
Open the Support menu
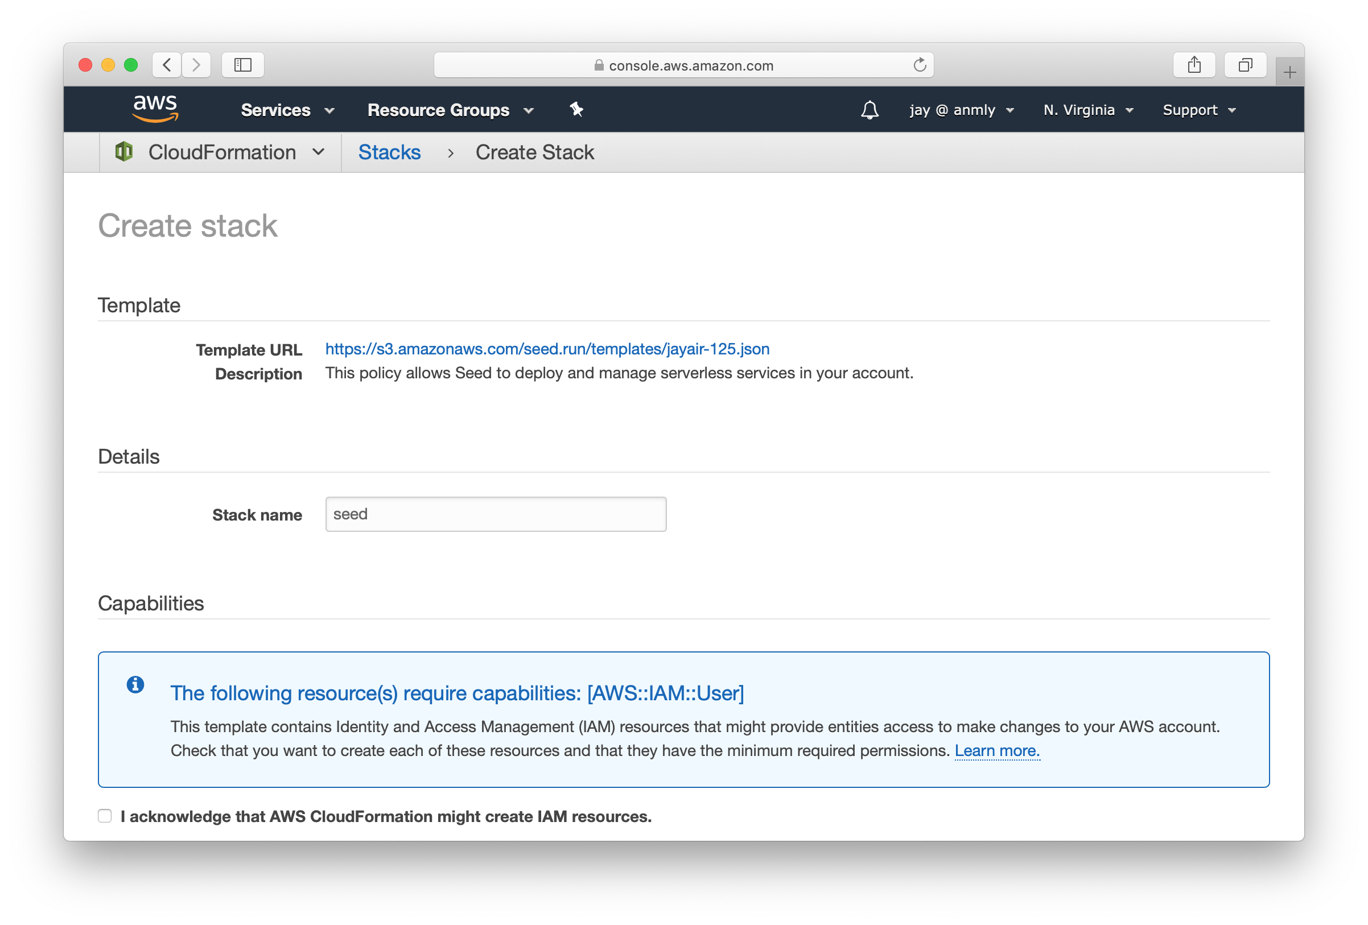1198,110
